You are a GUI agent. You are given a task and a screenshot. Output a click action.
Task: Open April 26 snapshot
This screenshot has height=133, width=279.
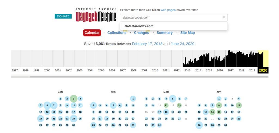[x=199, y=125]
